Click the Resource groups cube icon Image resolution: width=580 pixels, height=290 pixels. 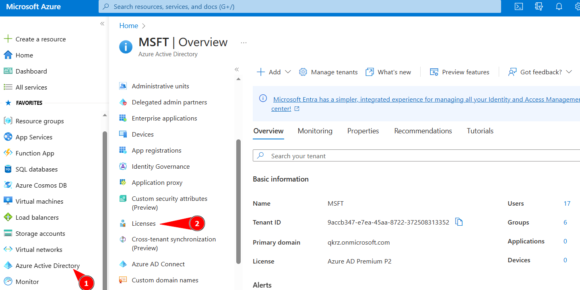[x=8, y=121]
